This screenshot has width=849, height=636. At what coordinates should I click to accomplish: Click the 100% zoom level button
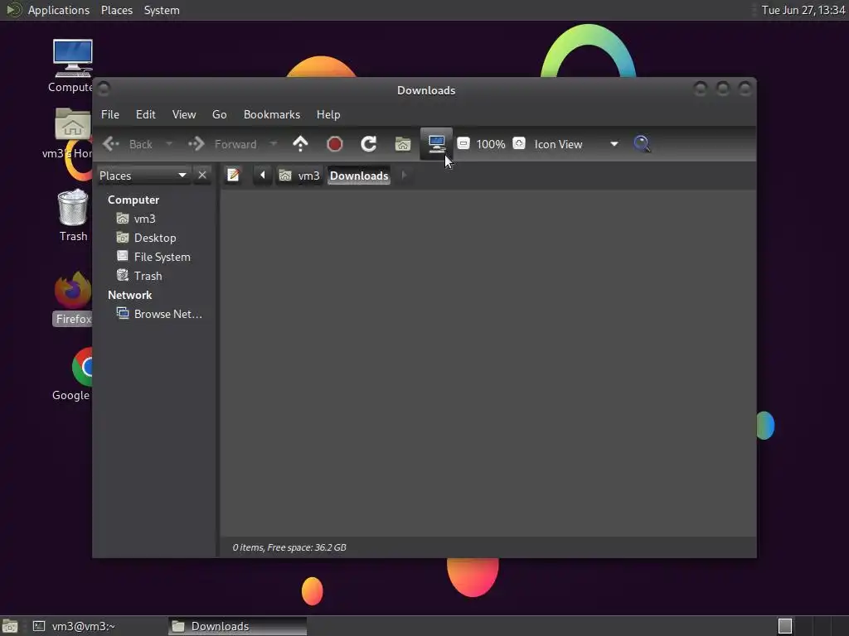(491, 144)
